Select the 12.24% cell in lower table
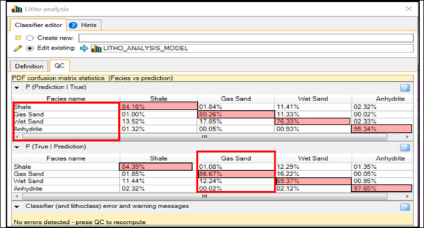 [x=236, y=181]
